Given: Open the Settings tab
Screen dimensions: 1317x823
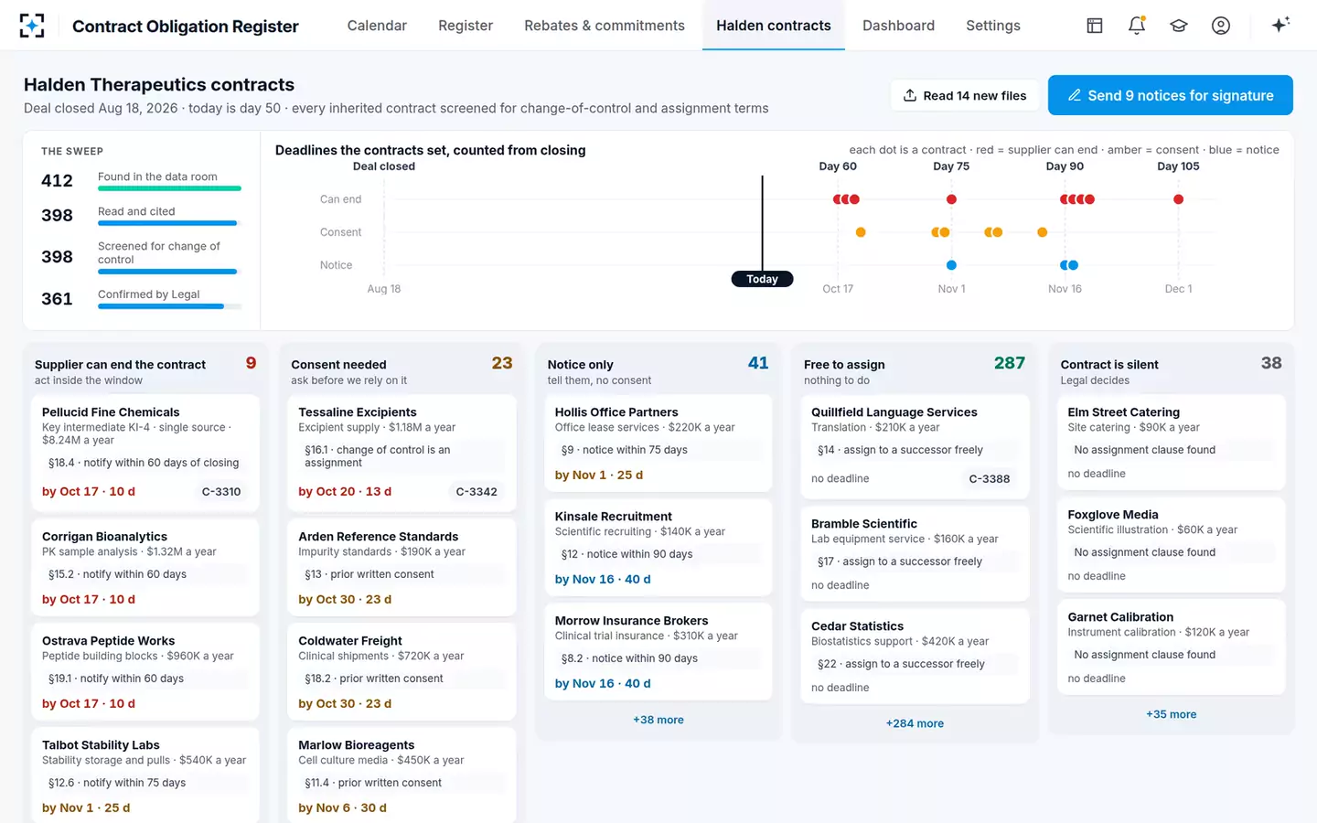Looking at the screenshot, I should click(x=993, y=26).
